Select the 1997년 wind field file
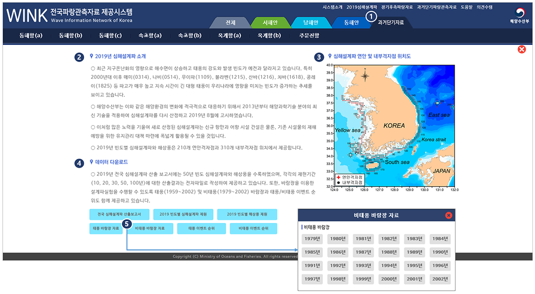The height and width of the screenshot is (294, 535). (312, 279)
